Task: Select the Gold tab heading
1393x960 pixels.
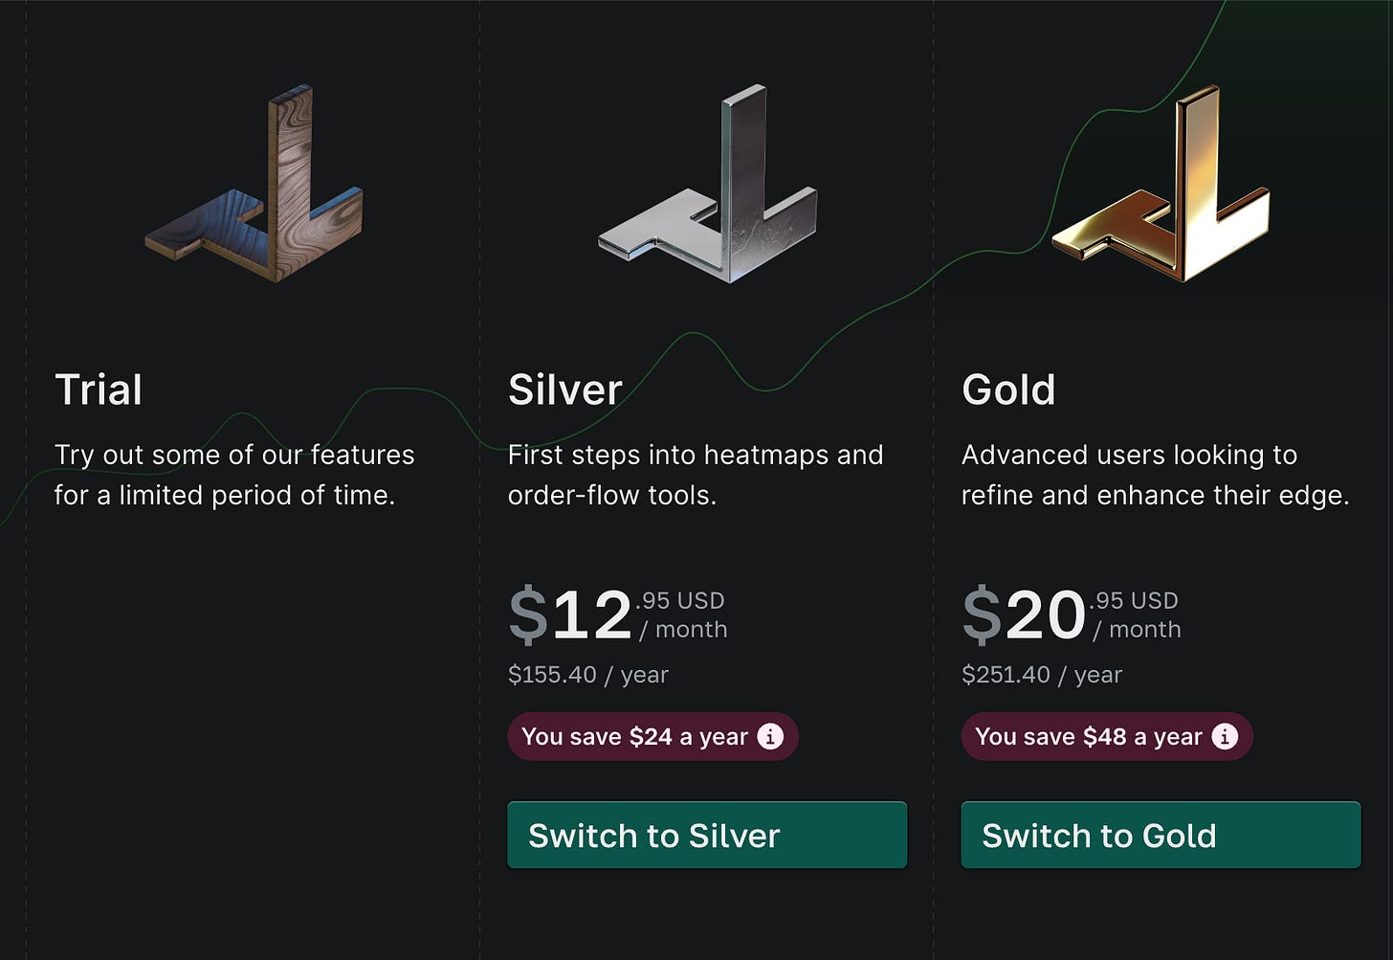Action: pyautogui.click(x=1007, y=389)
